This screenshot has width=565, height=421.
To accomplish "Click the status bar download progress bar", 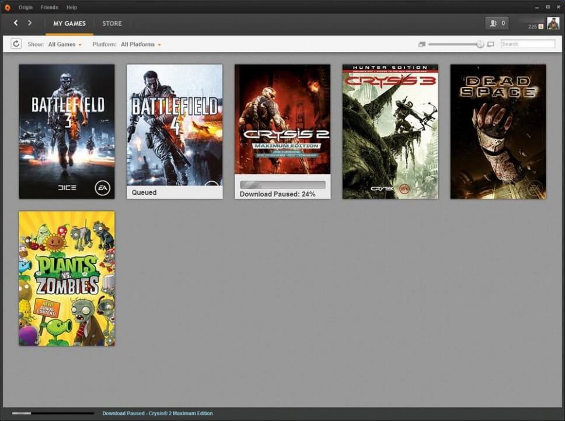I will tap(53, 413).
